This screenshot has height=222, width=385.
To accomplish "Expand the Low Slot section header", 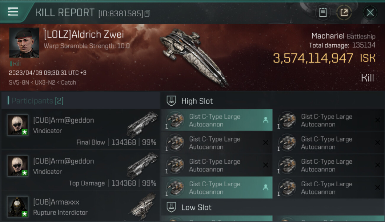I will point(196,207).
